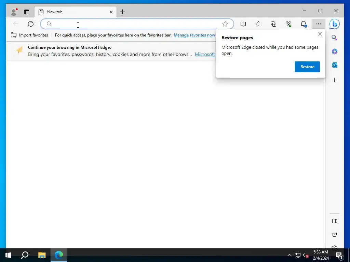Screen dimensions: 350x262
Task: Open network status tray icon
Action: (298, 255)
